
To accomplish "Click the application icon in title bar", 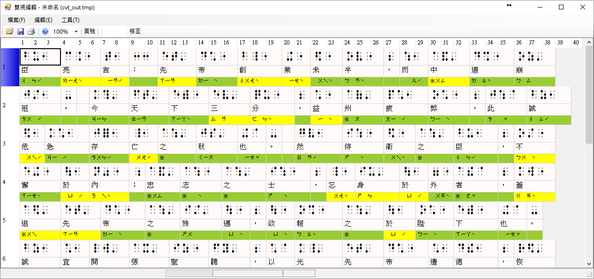I will [x=8, y=7].
